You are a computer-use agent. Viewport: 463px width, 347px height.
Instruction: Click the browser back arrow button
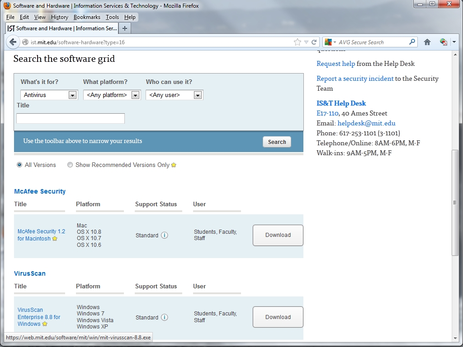click(x=13, y=42)
